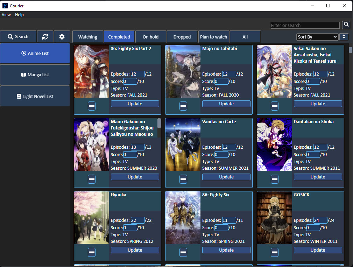Show the Plan to watch tab
Screen dimensions: 353x267
[x=213, y=37]
